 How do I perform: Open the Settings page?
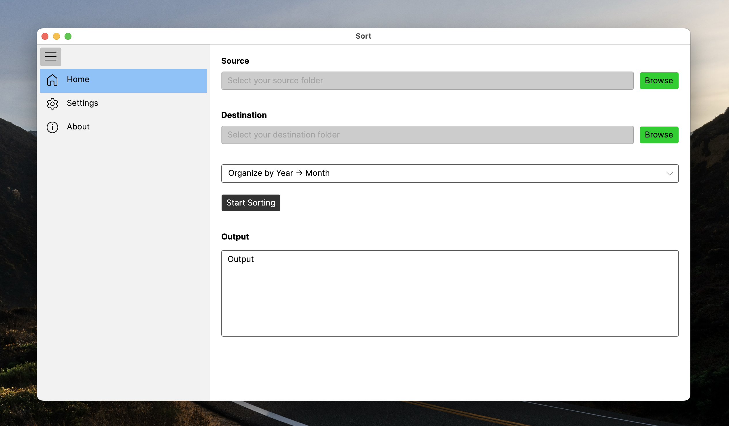coord(82,103)
